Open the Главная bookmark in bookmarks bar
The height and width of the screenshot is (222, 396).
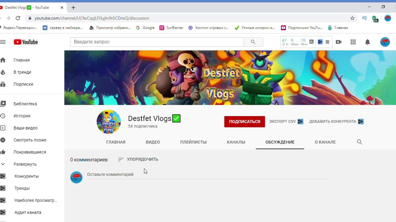[x=338, y=28]
